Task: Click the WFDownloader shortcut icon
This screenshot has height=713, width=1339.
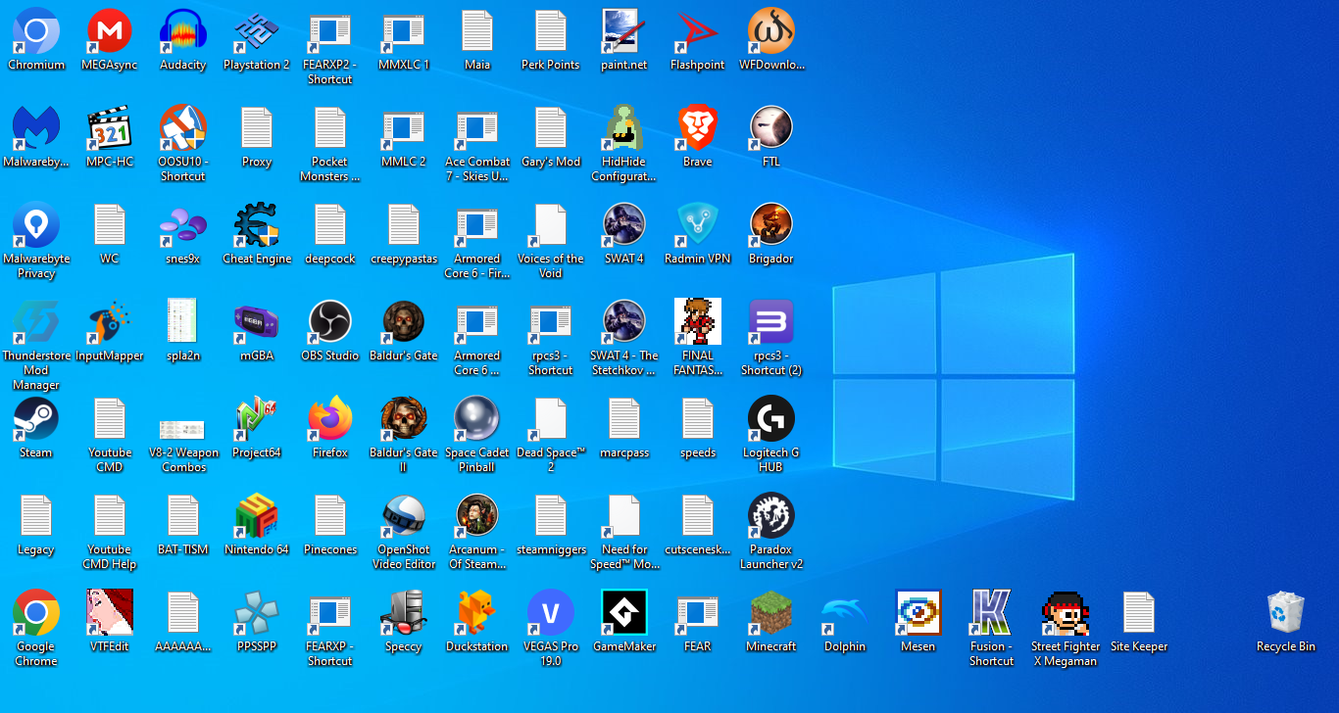Action: pos(771,31)
